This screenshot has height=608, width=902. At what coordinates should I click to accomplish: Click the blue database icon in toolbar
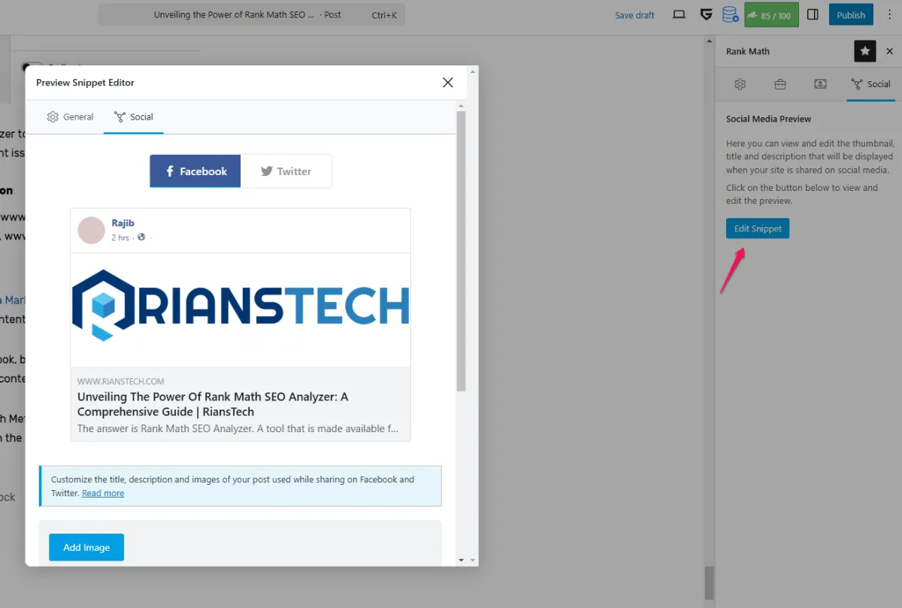[x=730, y=14]
